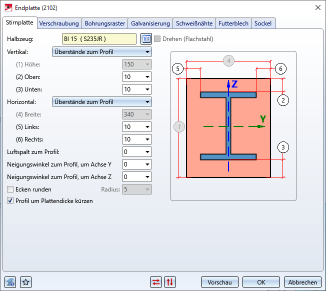Image resolution: width=326 pixels, height=291 pixels.
Task: Switch to the Verschraubung tab
Action: point(59,23)
